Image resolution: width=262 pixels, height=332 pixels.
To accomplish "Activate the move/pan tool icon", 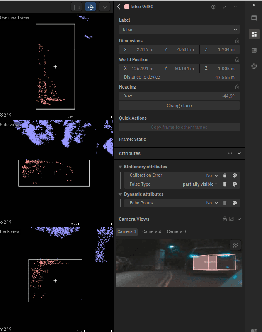I will coord(90,7).
